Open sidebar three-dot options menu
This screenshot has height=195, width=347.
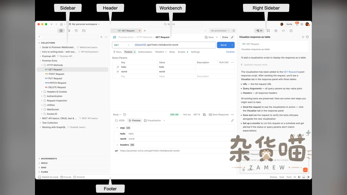tap(106, 37)
